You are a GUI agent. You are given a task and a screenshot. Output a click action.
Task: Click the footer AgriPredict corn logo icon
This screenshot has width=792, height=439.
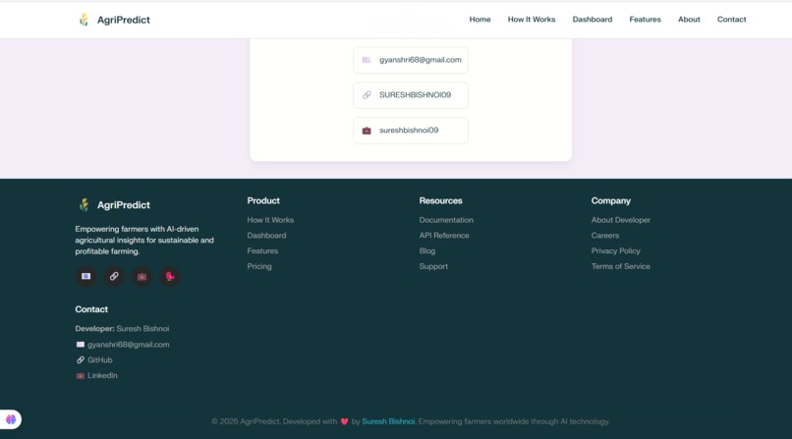tap(84, 205)
